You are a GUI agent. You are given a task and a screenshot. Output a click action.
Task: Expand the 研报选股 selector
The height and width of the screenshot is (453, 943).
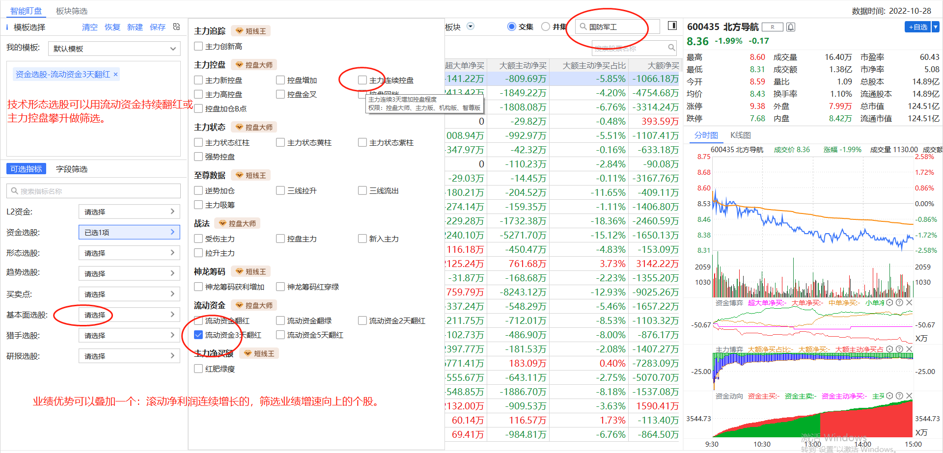tap(129, 356)
